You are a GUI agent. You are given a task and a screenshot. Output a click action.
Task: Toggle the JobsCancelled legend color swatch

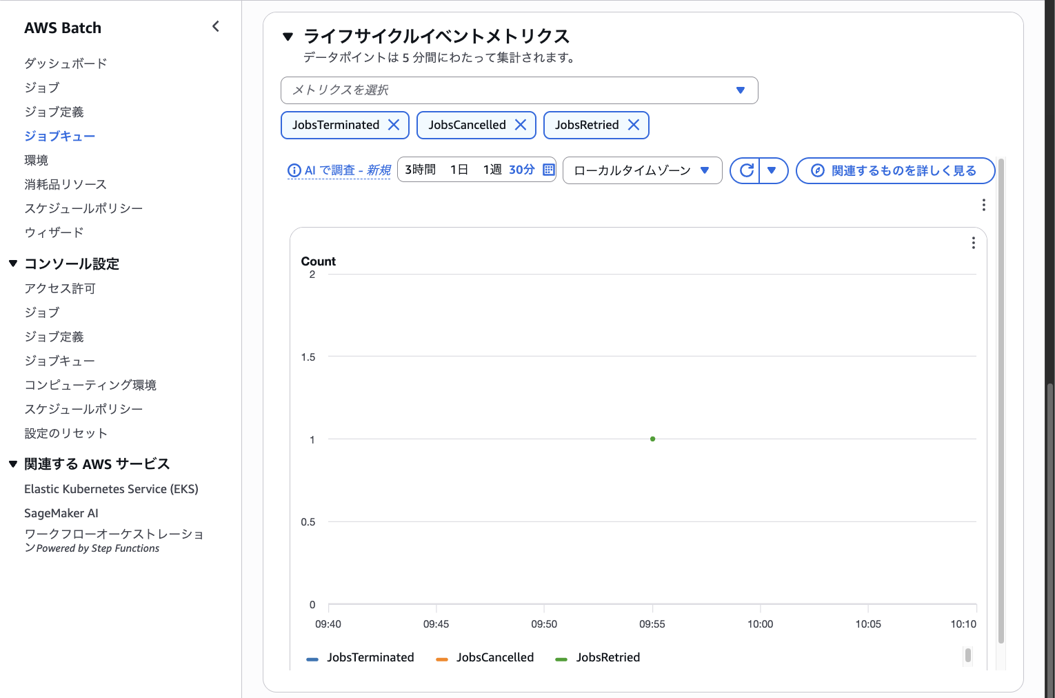(442, 659)
